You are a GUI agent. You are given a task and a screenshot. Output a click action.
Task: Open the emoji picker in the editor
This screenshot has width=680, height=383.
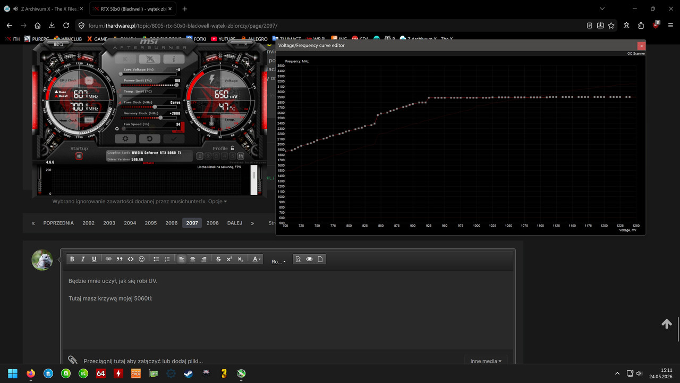[142, 259]
